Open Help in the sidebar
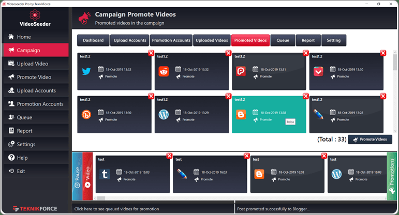The image size is (399, 215). point(36,158)
